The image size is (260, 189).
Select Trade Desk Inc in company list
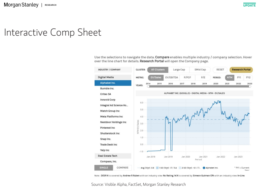point(113,145)
